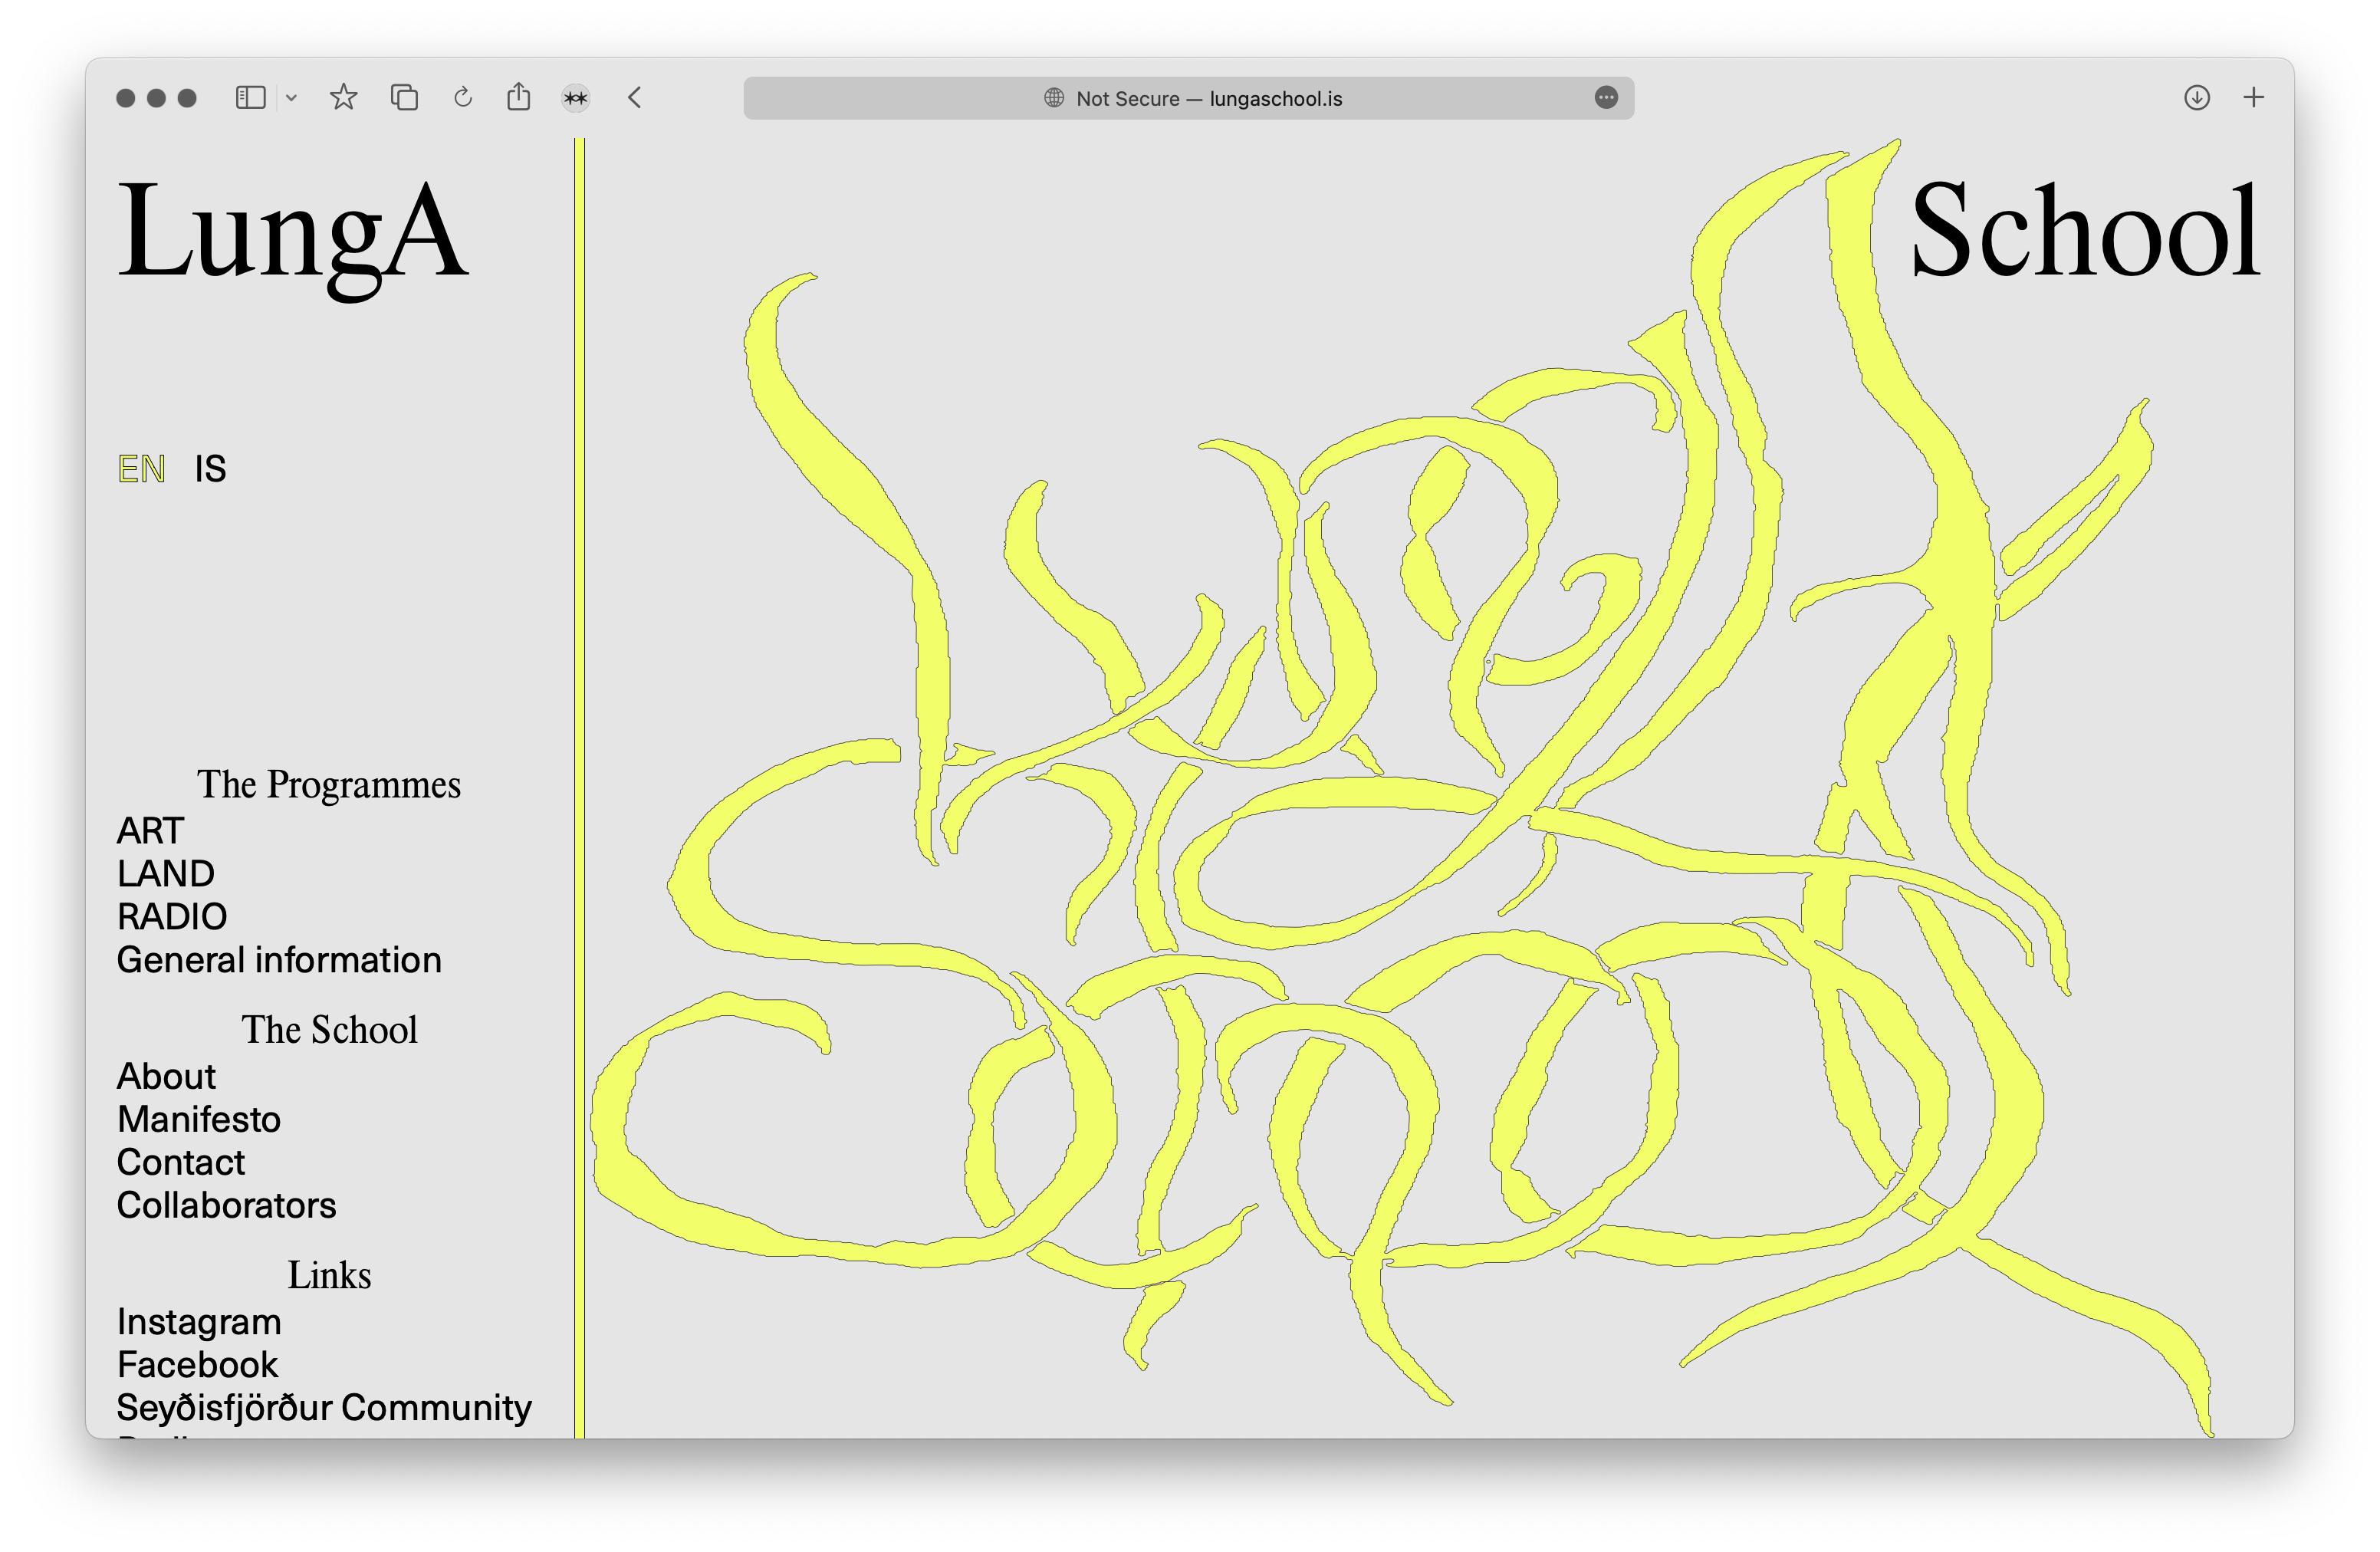Click the sidebar toggle icon in toolbar

[x=250, y=98]
